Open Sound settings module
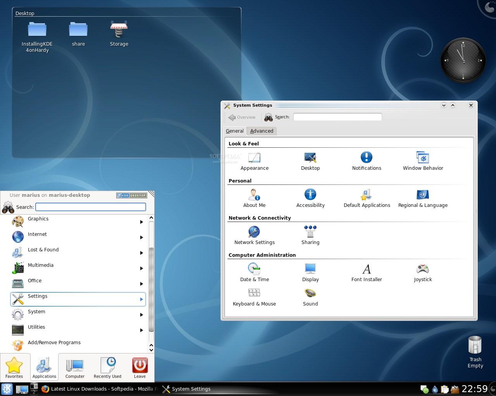 [x=310, y=296]
